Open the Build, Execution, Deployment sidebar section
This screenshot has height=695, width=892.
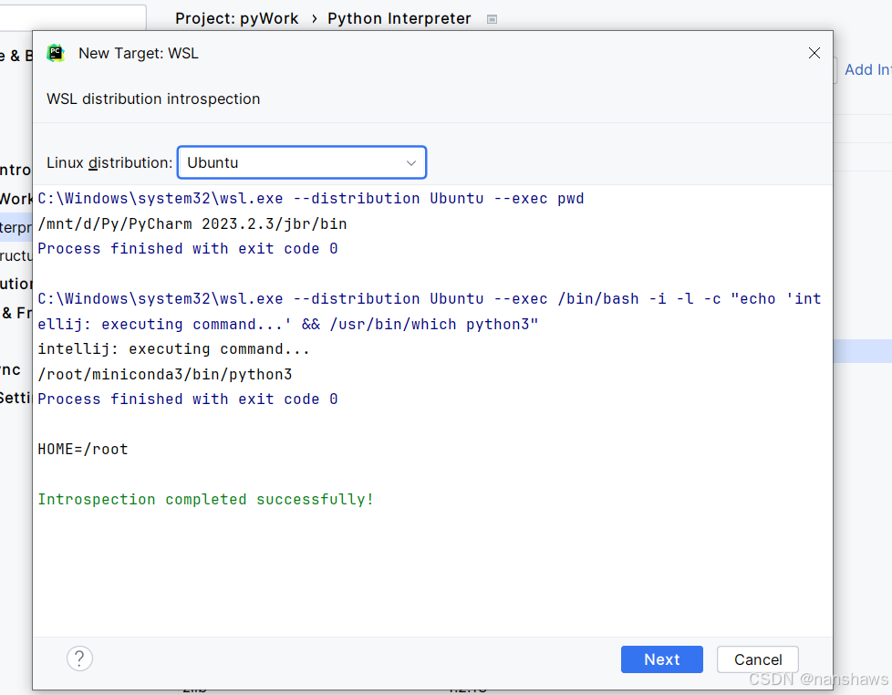[x=16, y=284]
